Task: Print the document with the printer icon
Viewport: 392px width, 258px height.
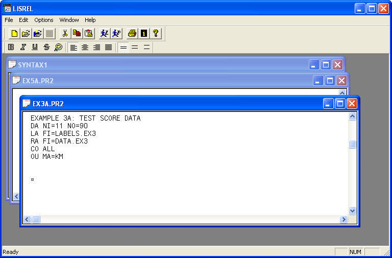Action: pyautogui.click(x=132, y=33)
